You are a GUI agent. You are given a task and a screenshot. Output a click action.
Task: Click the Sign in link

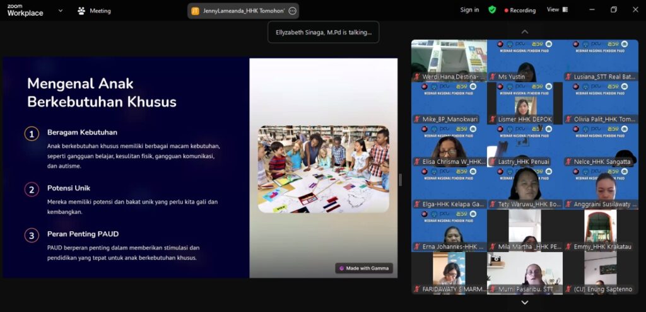pyautogui.click(x=469, y=10)
